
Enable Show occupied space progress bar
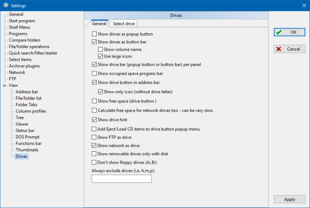[94, 73]
